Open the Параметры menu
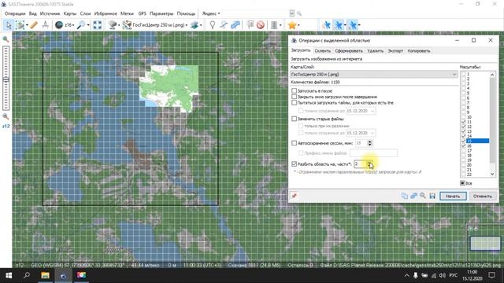Screen dimensions: 504x283 tap(161, 13)
